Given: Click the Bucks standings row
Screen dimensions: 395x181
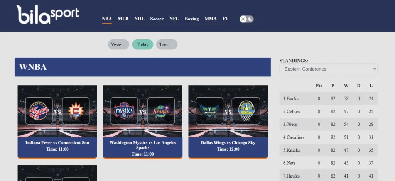Looking at the screenshot, I should [x=329, y=98].
